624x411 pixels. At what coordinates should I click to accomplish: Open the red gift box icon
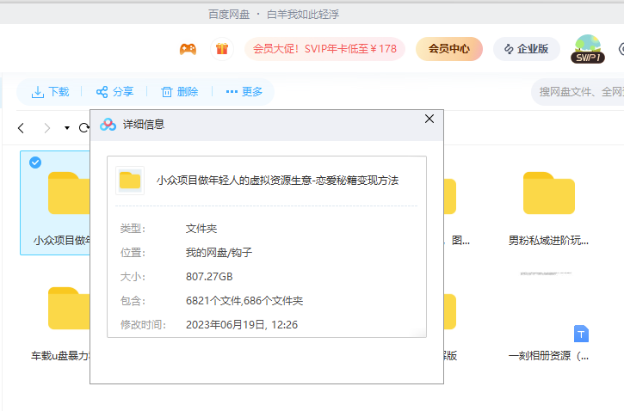tap(222, 49)
